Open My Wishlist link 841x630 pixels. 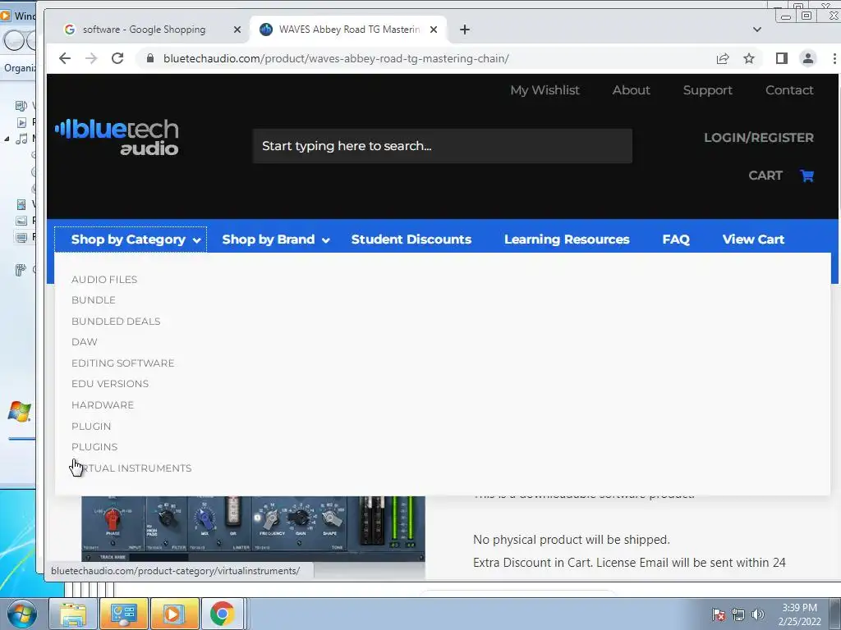(545, 90)
